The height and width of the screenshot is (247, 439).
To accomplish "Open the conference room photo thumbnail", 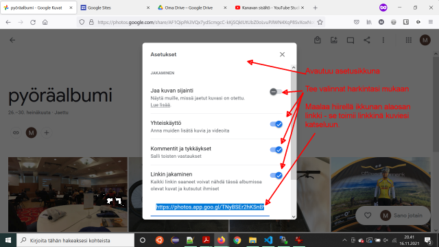I will pyautogui.click(x=68, y=194).
